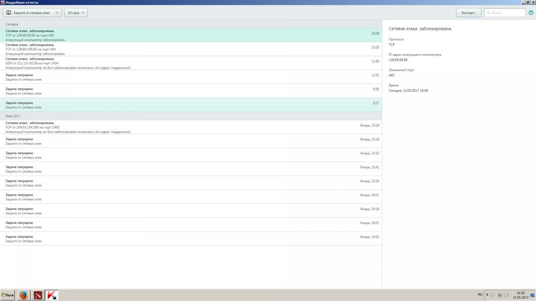Click the monitor icon in the component dropdown

pyautogui.click(x=8, y=13)
